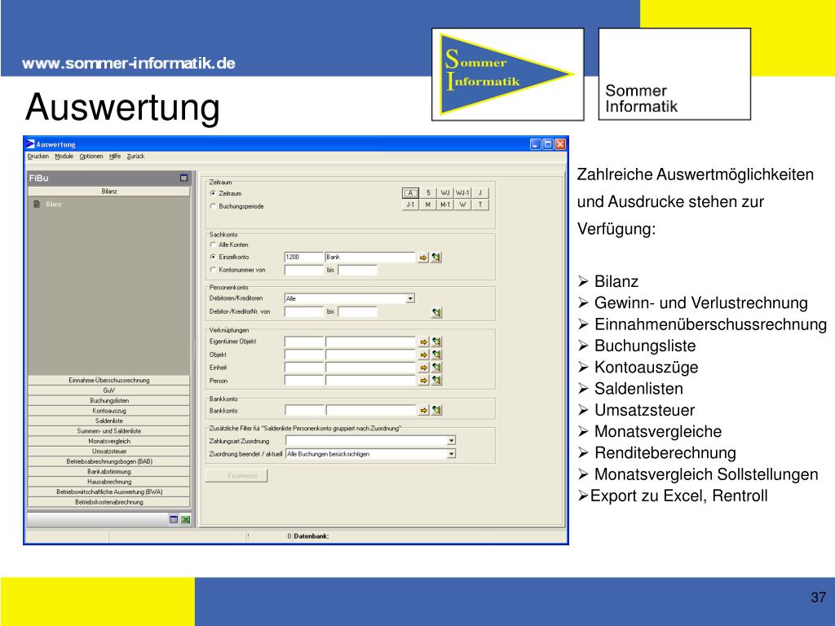Image resolution: width=835 pixels, height=626 pixels.
Task: Select the Bilanz section header in FiBu
Action: [108, 191]
